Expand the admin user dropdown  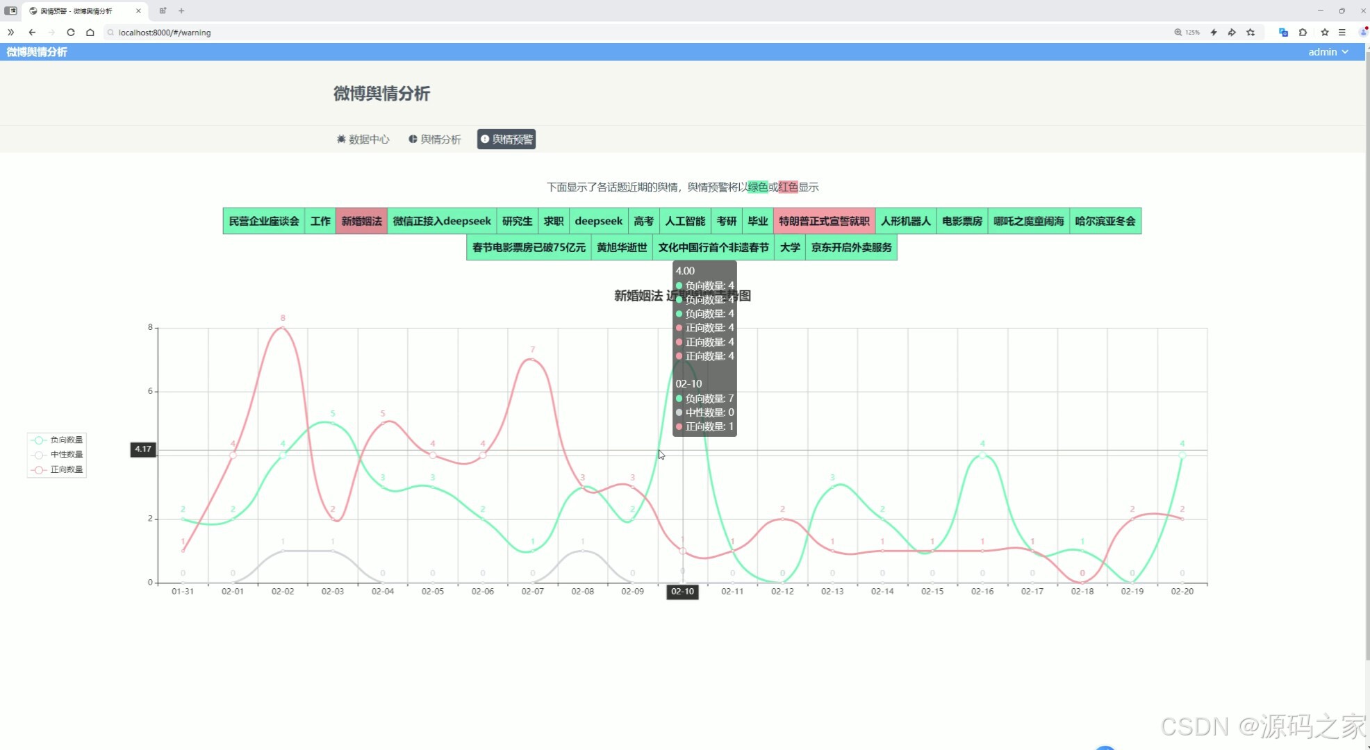point(1328,51)
